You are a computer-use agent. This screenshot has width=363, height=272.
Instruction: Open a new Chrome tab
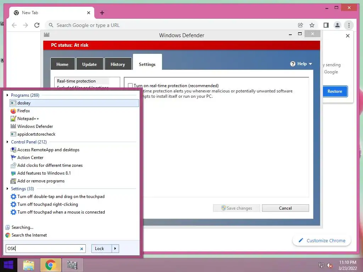click(x=102, y=13)
